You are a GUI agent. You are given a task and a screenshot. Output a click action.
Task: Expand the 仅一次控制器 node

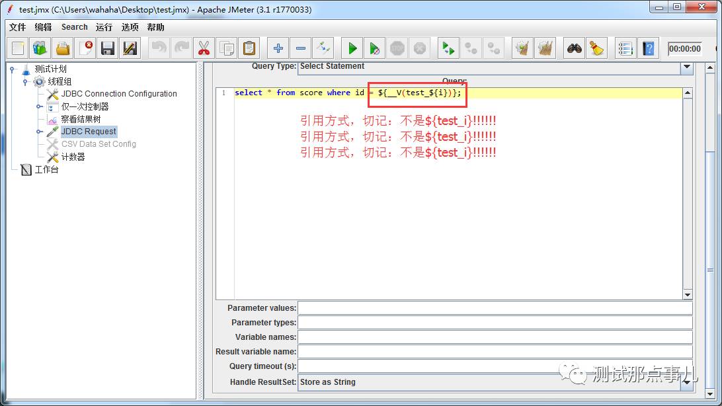tap(40, 107)
